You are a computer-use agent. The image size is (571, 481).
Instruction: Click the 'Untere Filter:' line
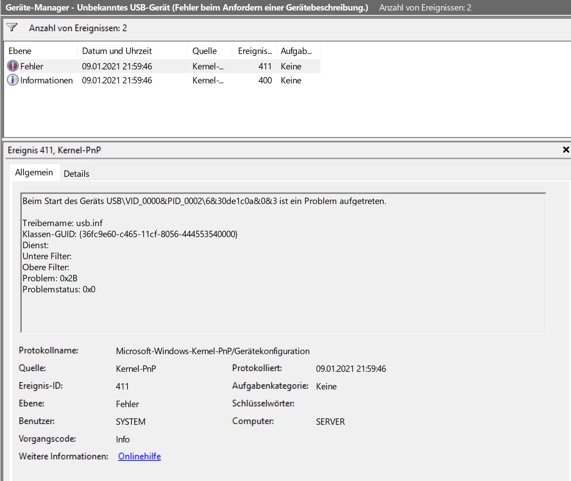pyautogui.click(x=47, y=256)
